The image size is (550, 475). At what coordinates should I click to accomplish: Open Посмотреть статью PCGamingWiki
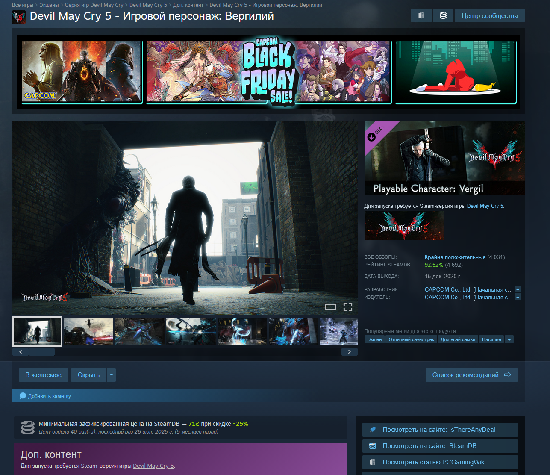tap(440, 462)
